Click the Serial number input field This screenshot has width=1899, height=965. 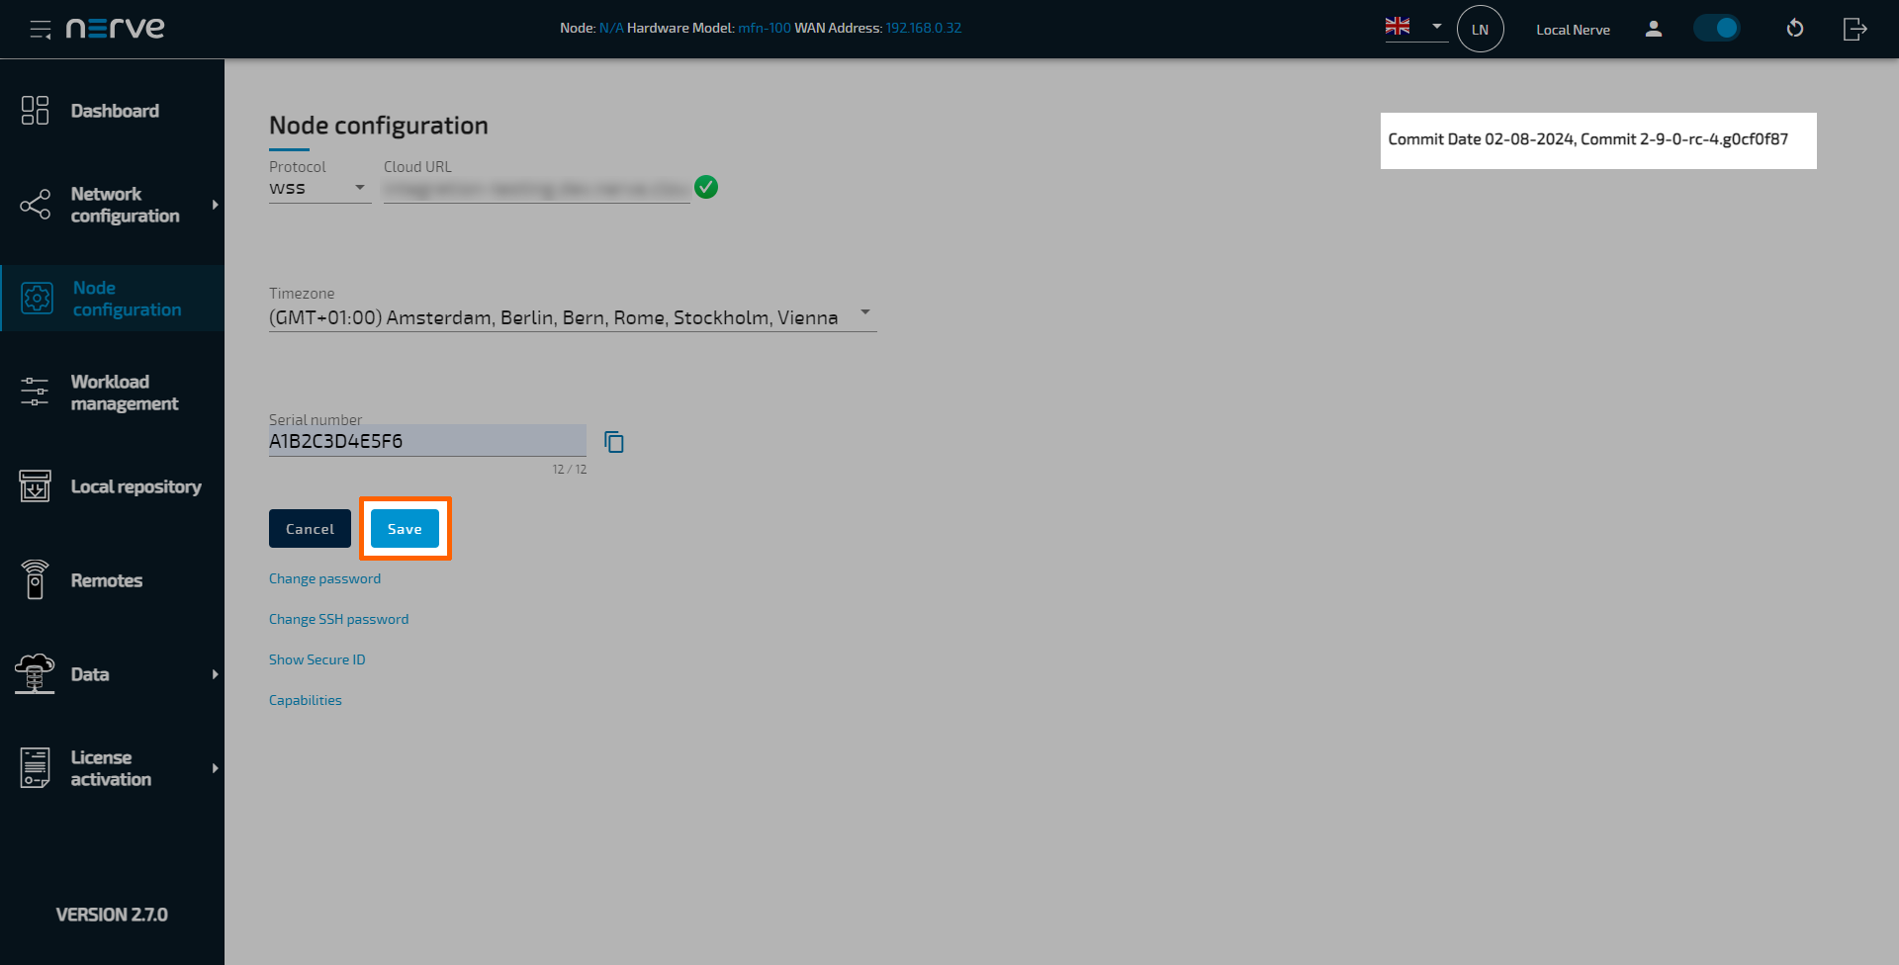click(427, 441)
